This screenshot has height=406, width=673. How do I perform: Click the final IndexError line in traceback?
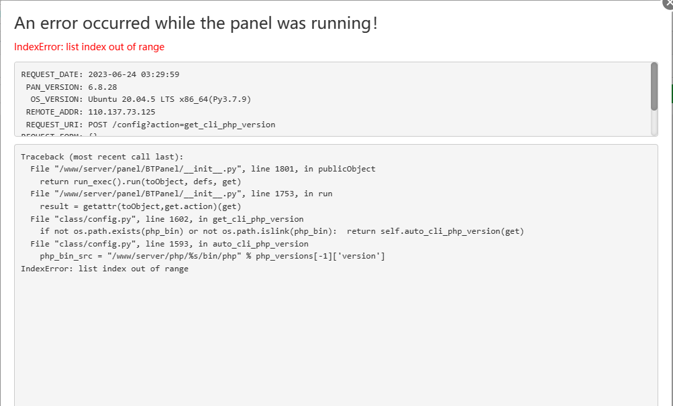point(105,269)
